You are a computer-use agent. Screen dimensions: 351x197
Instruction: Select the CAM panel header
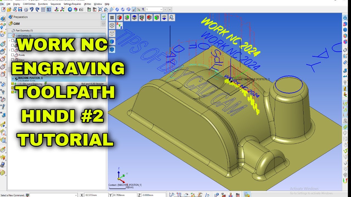click(54, 24)
